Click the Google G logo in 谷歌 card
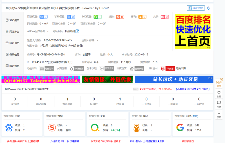Screen dimensions: 225x143 point(180,127)
